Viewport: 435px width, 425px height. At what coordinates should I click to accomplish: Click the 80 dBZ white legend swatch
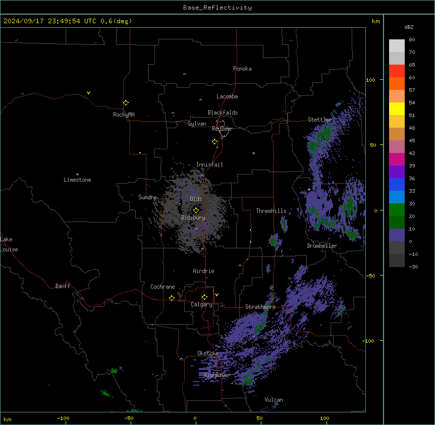click(397, 45)
